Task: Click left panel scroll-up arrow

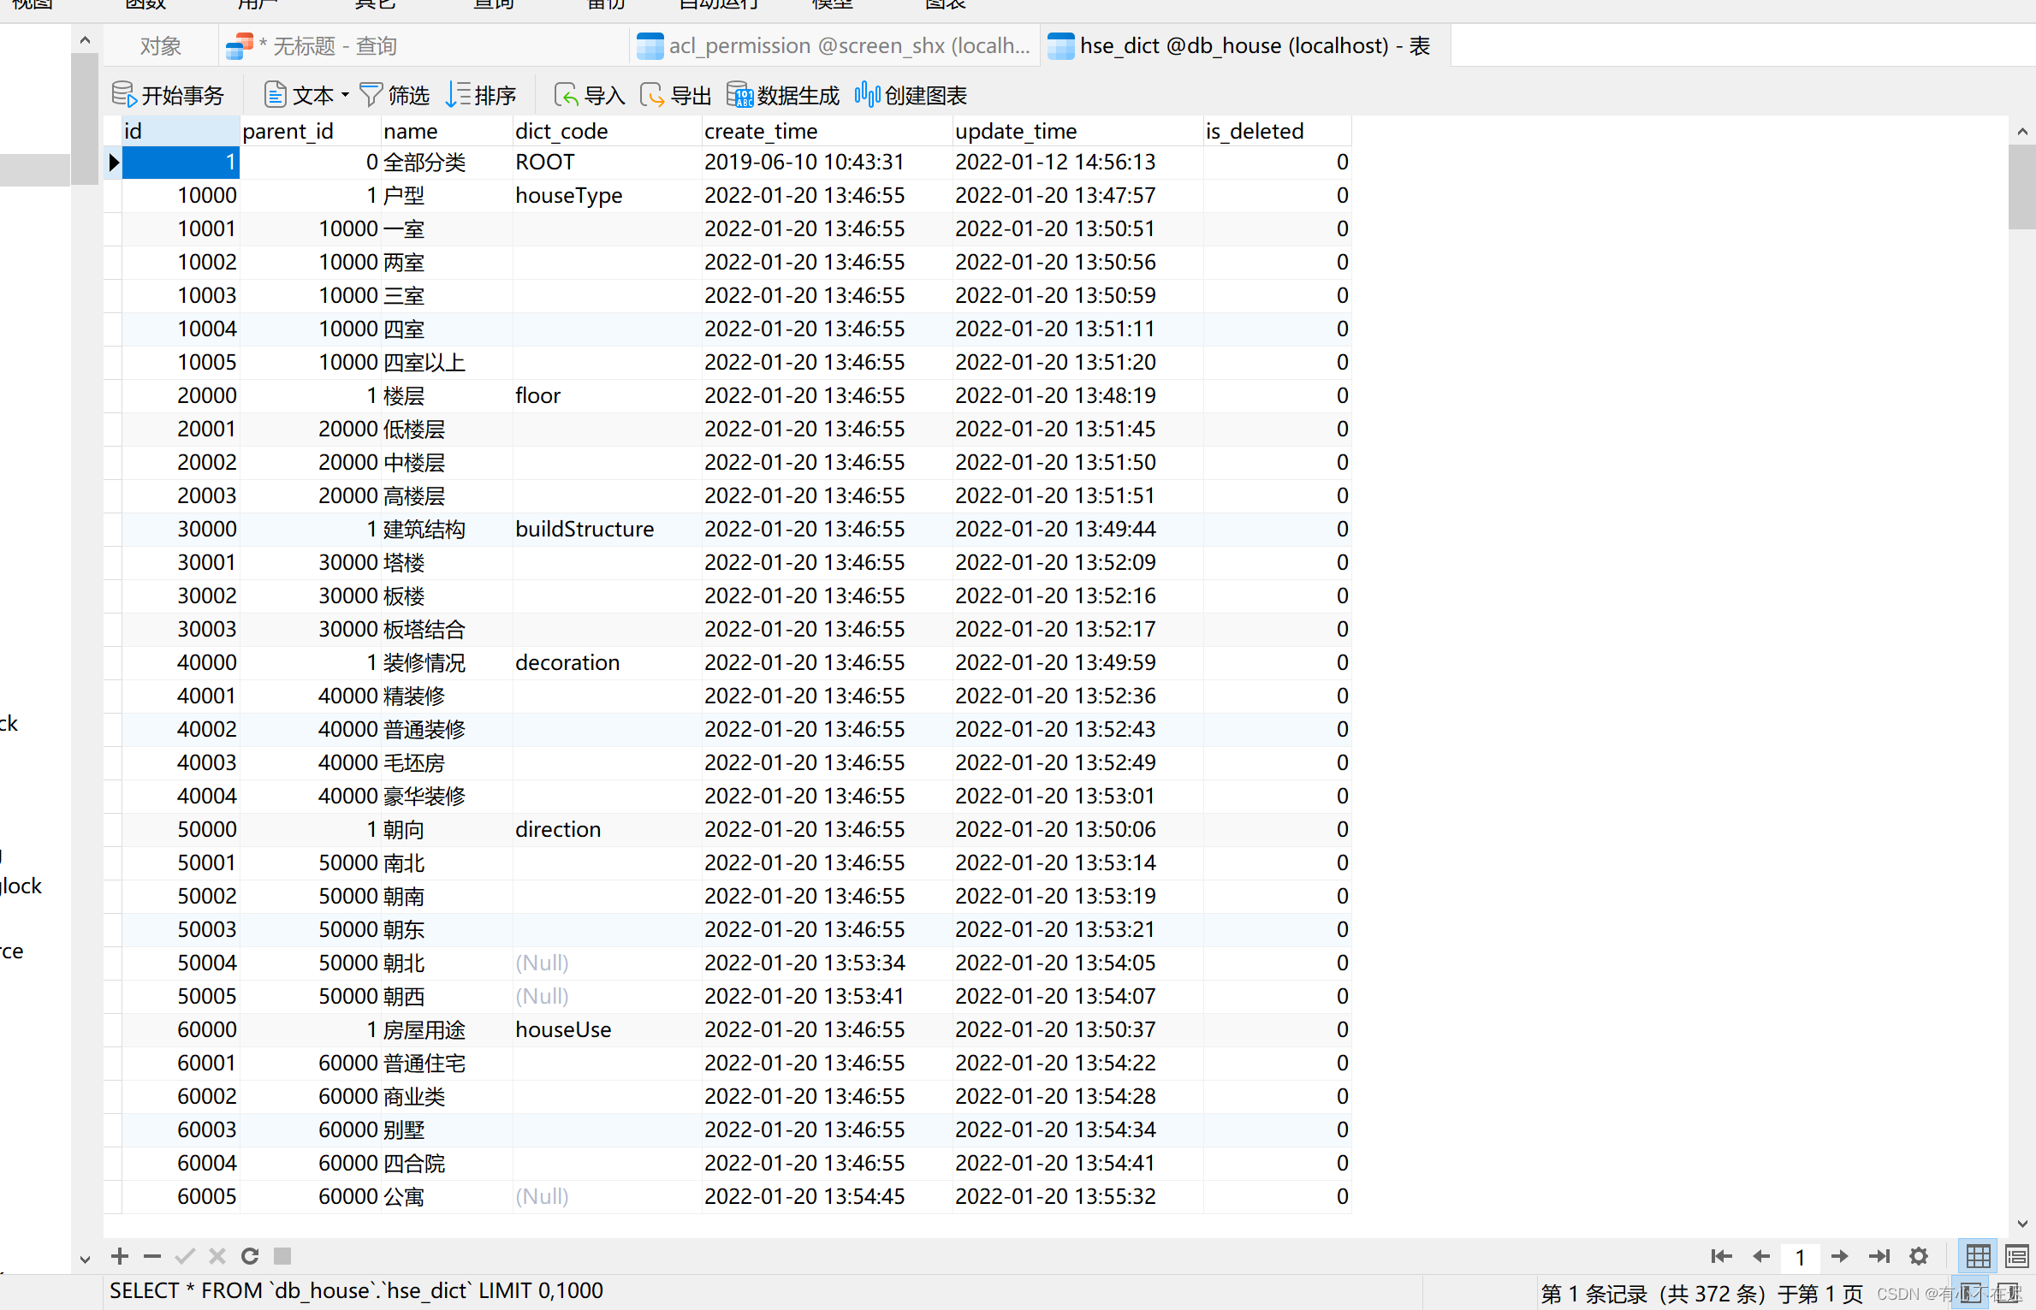Action: coord(84,39)
